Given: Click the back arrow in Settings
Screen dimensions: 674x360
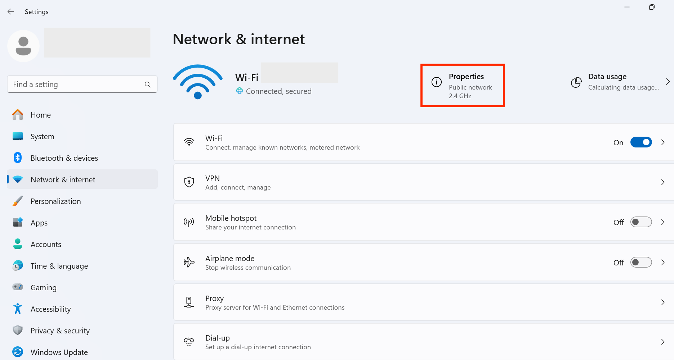Looking at the screenshot, I should coord(11,12).
